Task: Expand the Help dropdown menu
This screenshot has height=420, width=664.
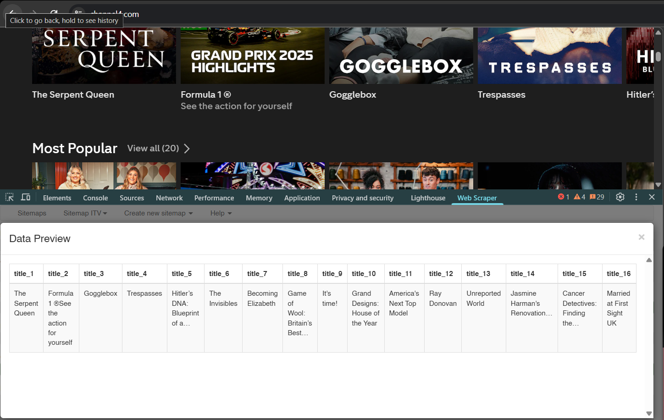Action: (x=221, y=213)
